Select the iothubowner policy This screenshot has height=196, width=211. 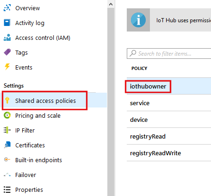click(169, 86)
